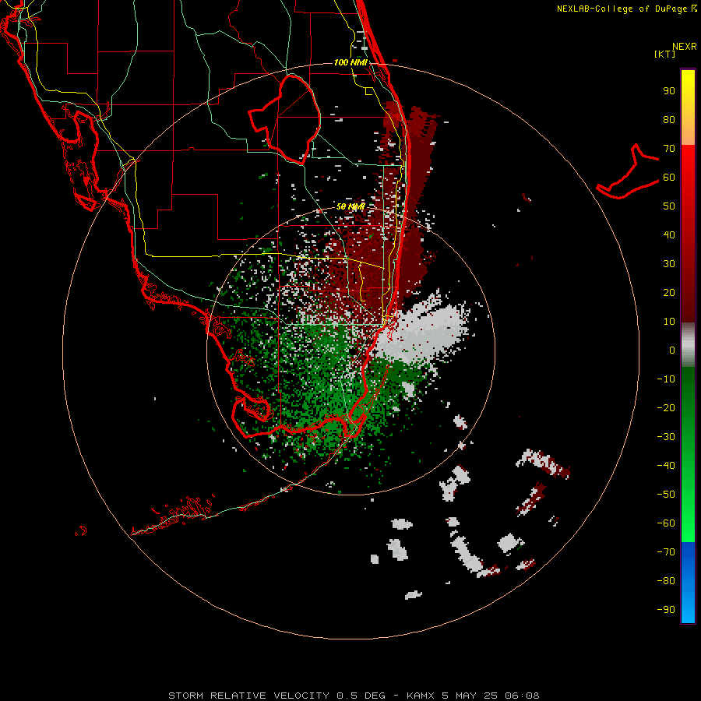Screen dimensions: 701x701
Task: Click the -80 value on velocity scale
Action: click(666, 581)
